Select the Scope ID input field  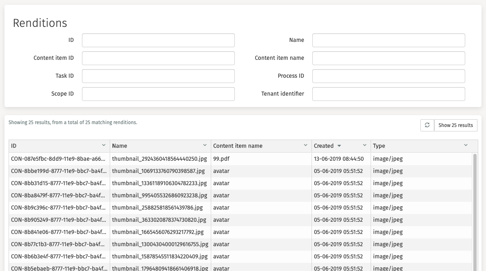click(x=158, y=94)
